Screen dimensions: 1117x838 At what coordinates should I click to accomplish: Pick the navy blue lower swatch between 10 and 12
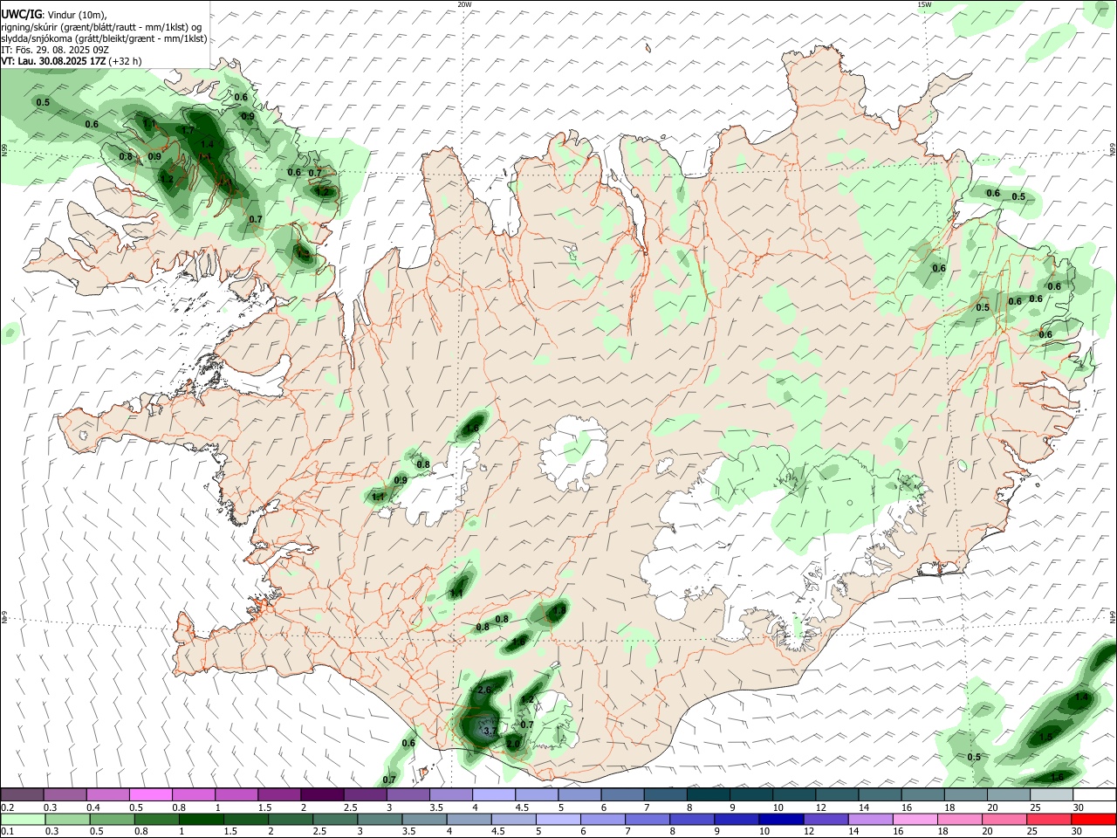tap(780, 819)
